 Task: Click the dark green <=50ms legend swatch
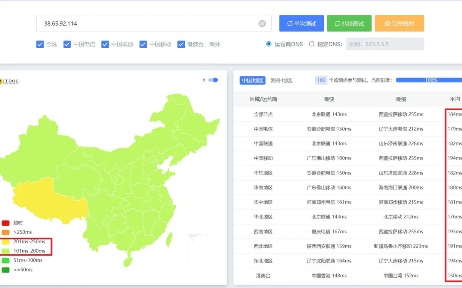[6, 270]
